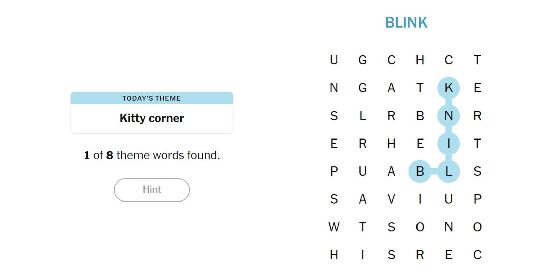Click the BLINK word above the grid
The width and height of the screenshot is (556, 278).
click(x=406, y=23)
